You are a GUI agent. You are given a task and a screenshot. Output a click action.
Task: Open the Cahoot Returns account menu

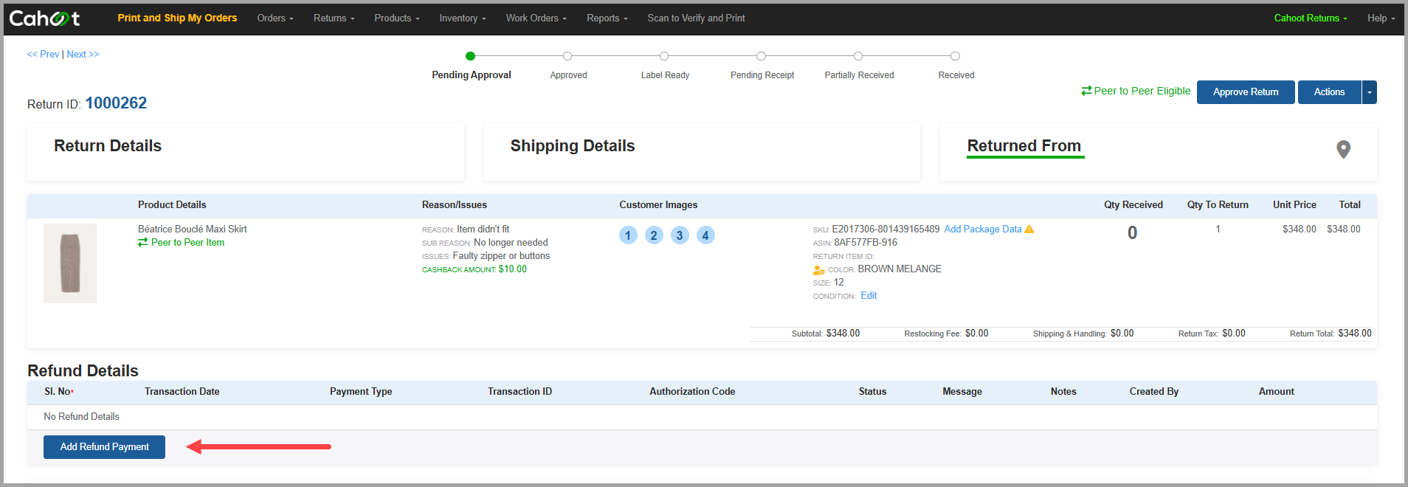1311,18
